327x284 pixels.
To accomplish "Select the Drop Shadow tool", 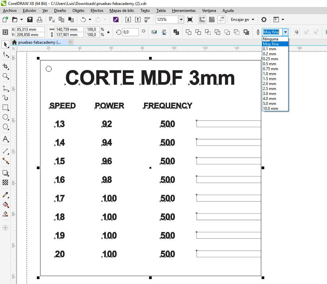I will (x=5, y=173).
